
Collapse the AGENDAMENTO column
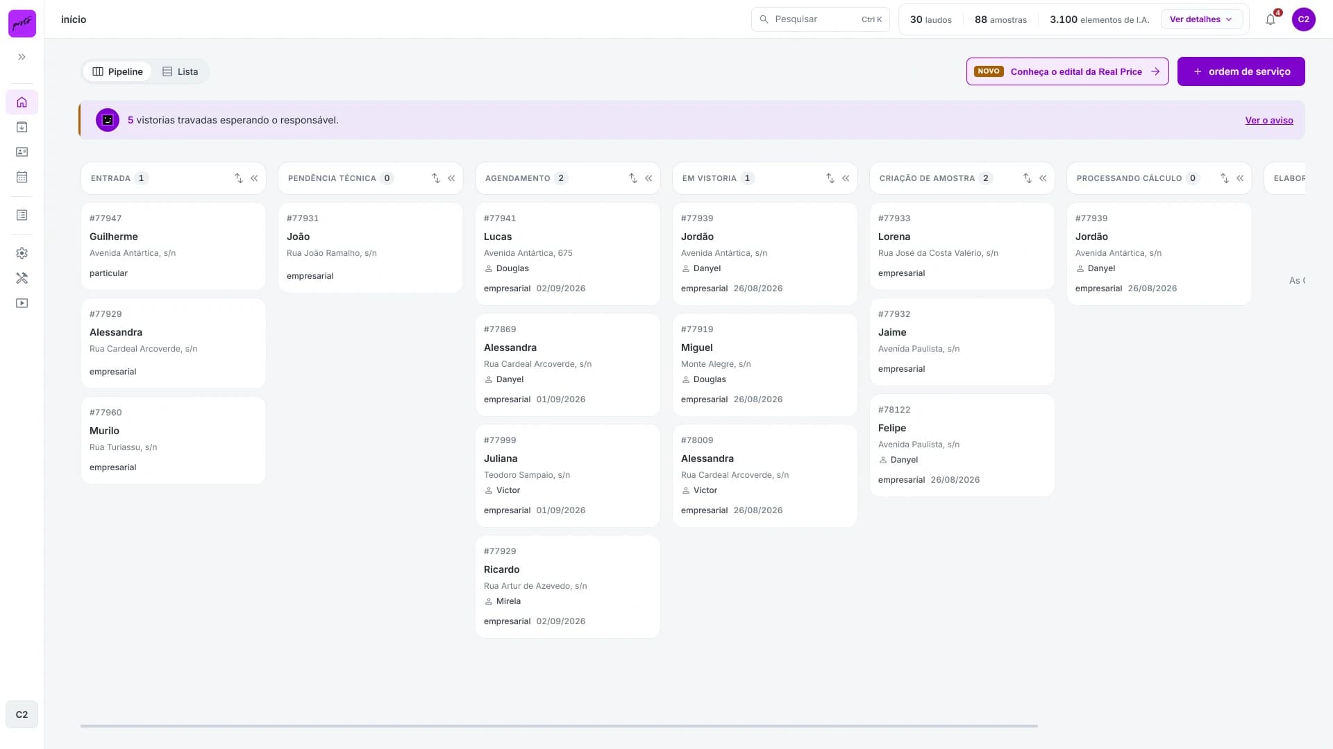click(648, 178)
